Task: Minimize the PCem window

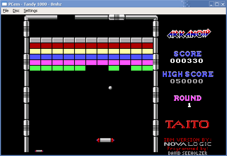Action: (211, 4)
